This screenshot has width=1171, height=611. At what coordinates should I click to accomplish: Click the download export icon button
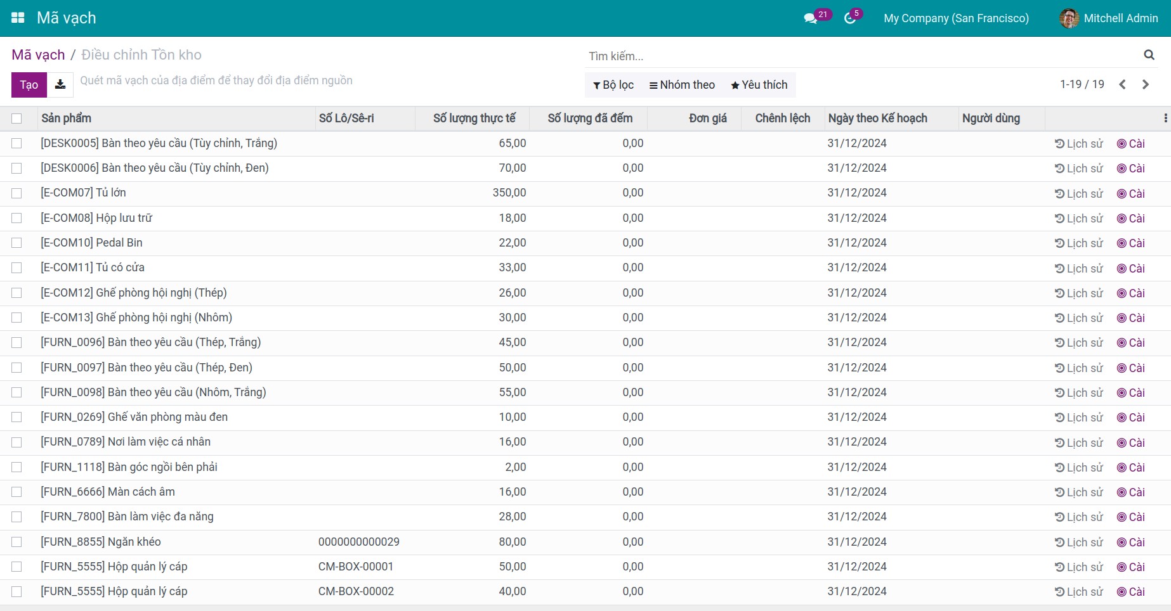(x=60, y=85)
